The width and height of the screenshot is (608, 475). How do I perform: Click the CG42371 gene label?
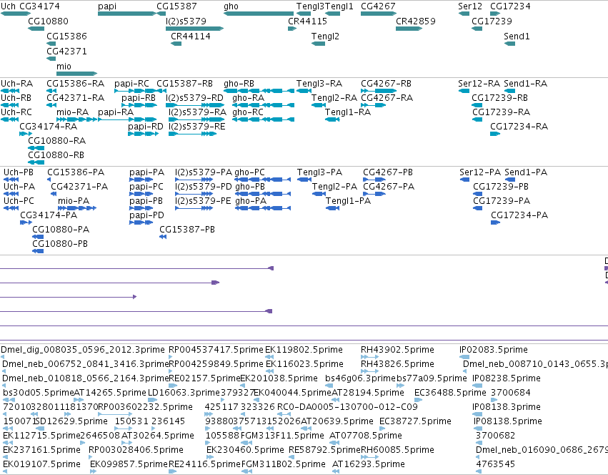(x=66, y=52)
